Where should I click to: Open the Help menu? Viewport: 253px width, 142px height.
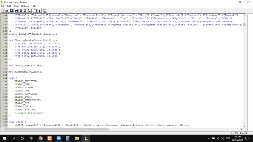[x=34, y=6]
